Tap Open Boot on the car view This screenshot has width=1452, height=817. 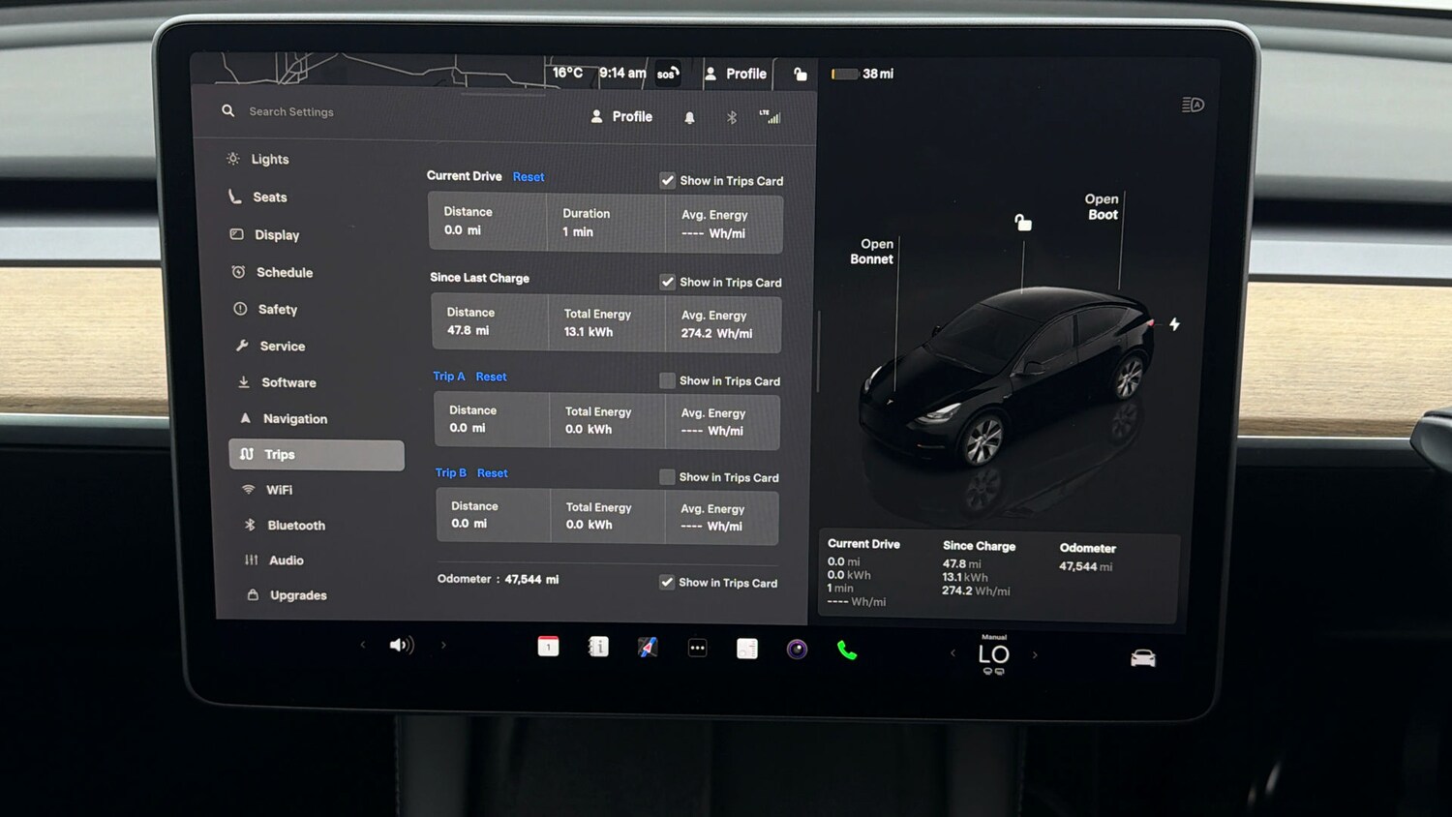tap(1102, 206)
